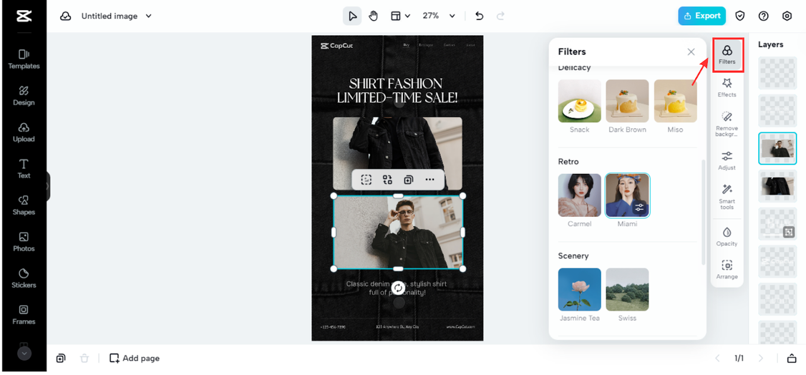Open the Remove background tool
Image resolution: width=806 pixels, height=375 pixels.
click(727, 124)
